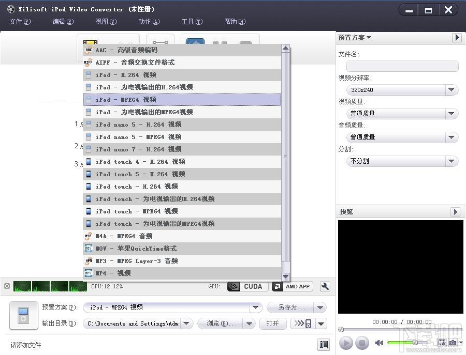Viewport: 466px width, 355px height.
Task: Stop the preview playback
Action: (x=362, y=343)
